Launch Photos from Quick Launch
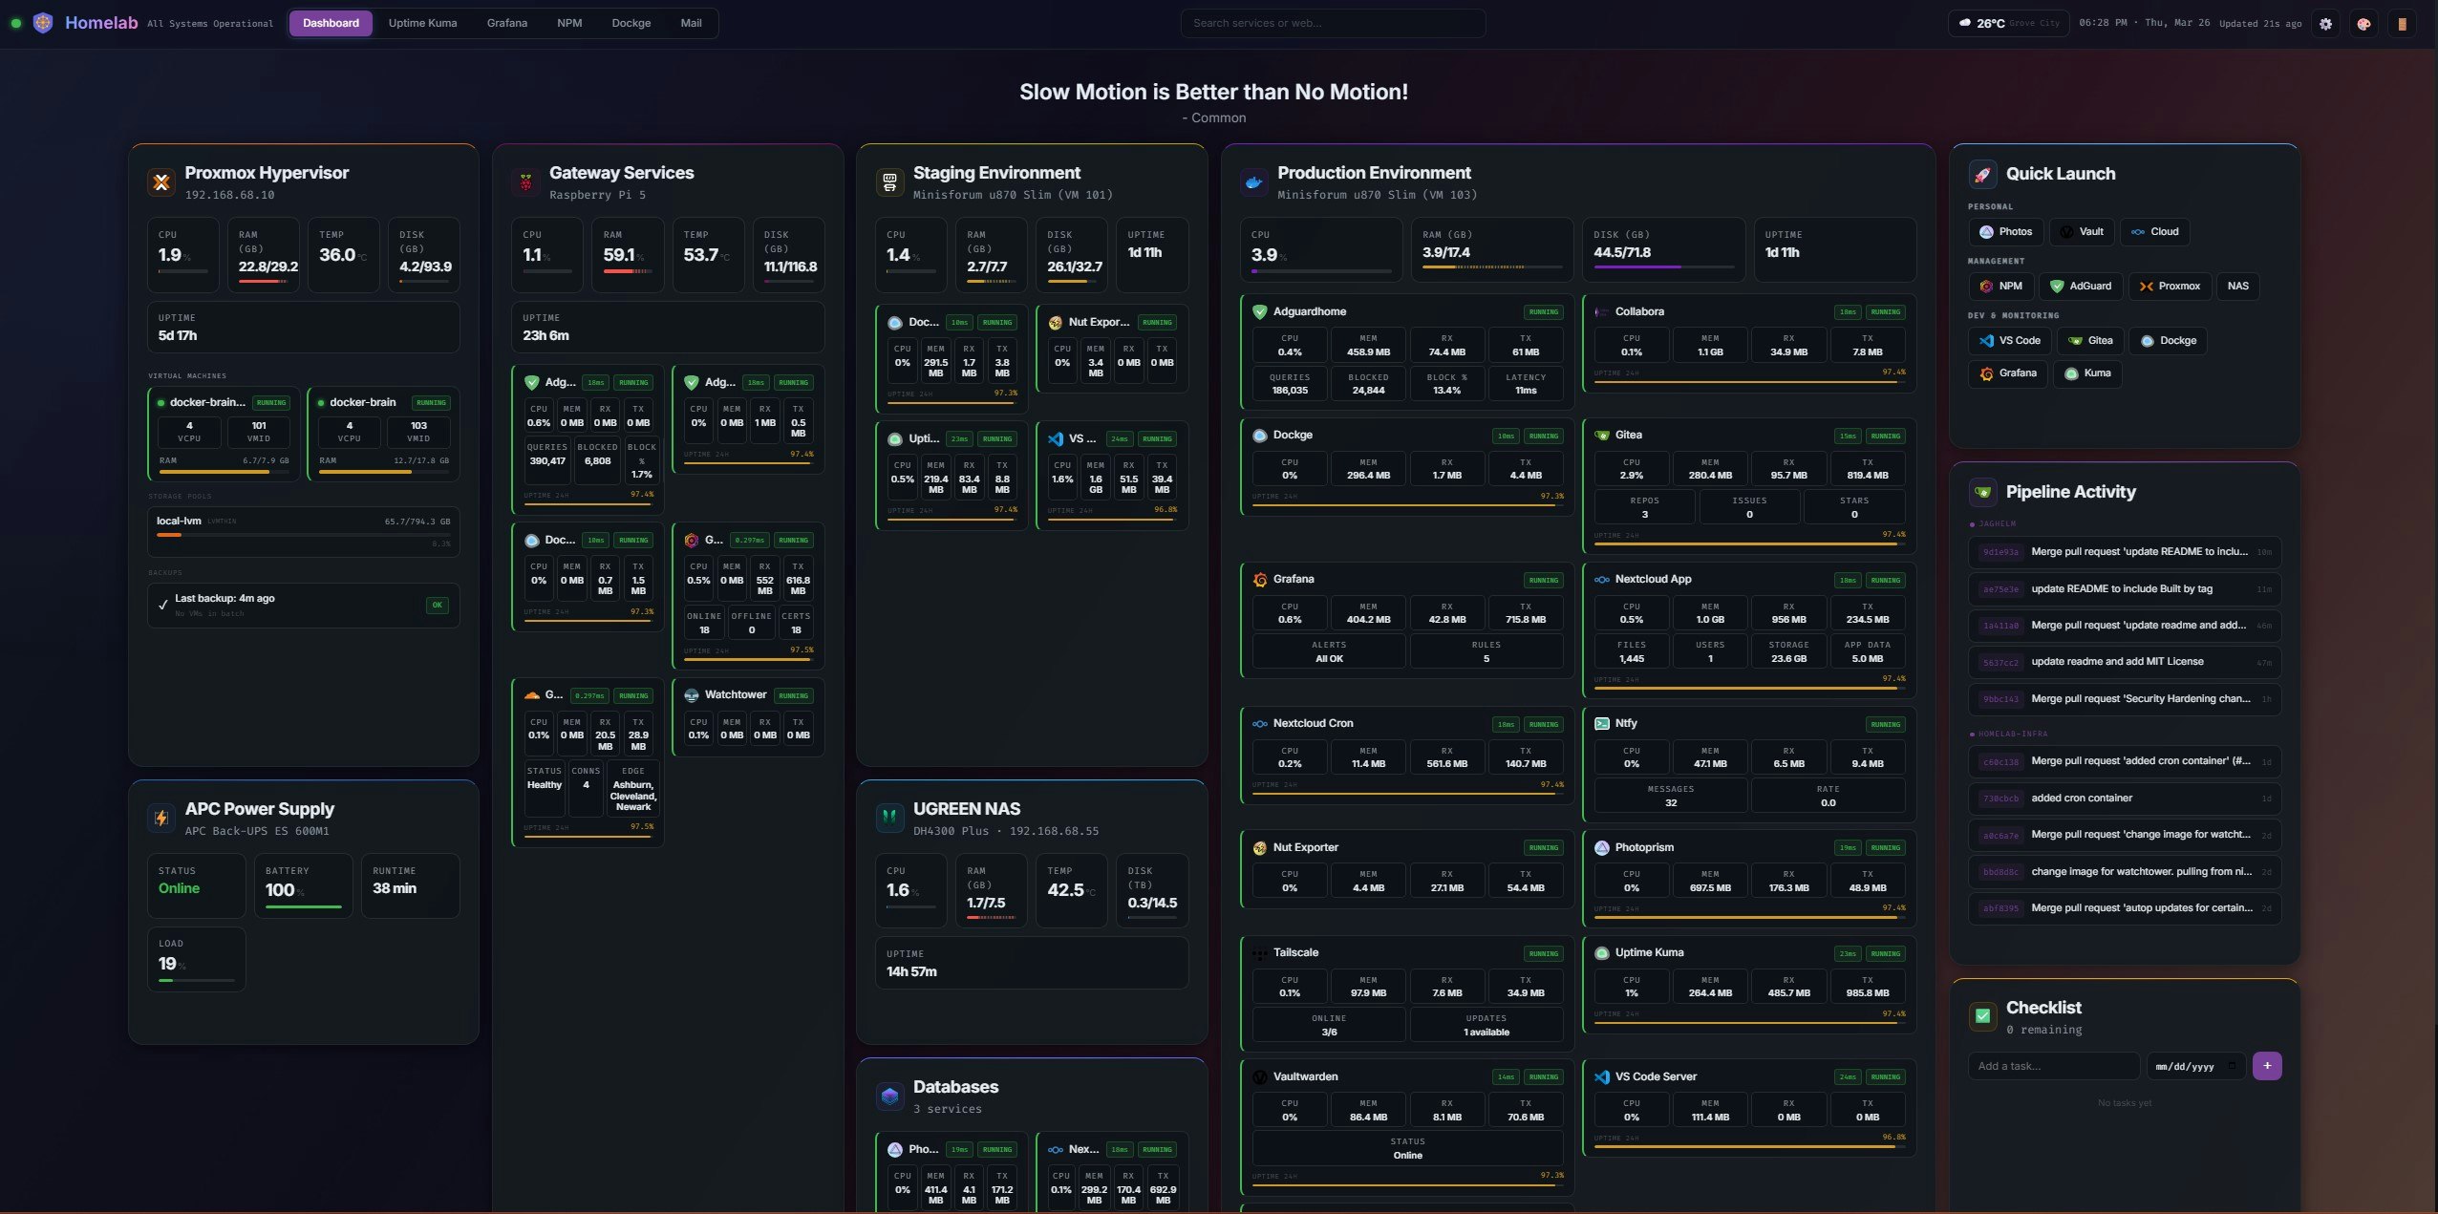Viewport: 2438px width, 1214px height. click(2005, 231)
